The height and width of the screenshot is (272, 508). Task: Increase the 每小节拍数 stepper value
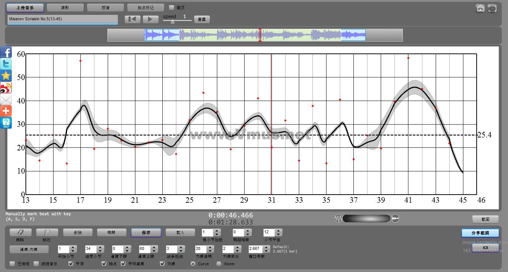click(217, 231)
